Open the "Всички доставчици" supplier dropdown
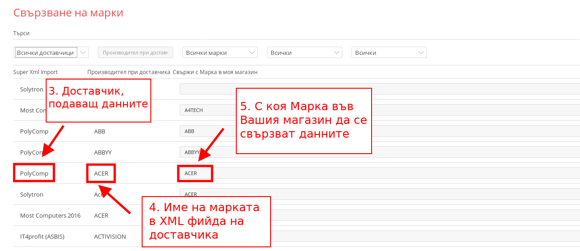 point(51,53)
